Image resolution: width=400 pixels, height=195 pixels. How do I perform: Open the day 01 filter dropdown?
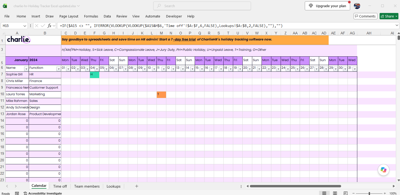coord(68,69)
